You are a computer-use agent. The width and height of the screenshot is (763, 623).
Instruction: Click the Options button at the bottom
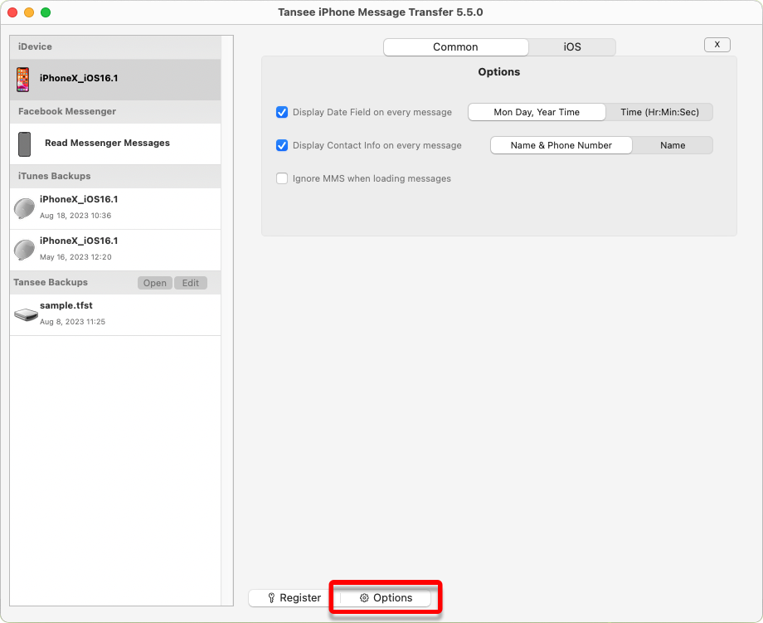[x=386, y=597]
